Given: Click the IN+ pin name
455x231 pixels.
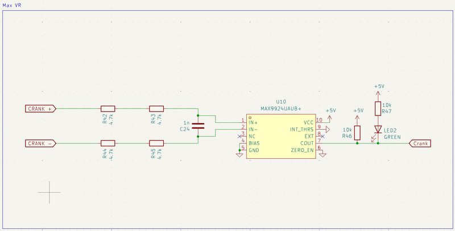Looking at the screenshot, I should point(253,122).
